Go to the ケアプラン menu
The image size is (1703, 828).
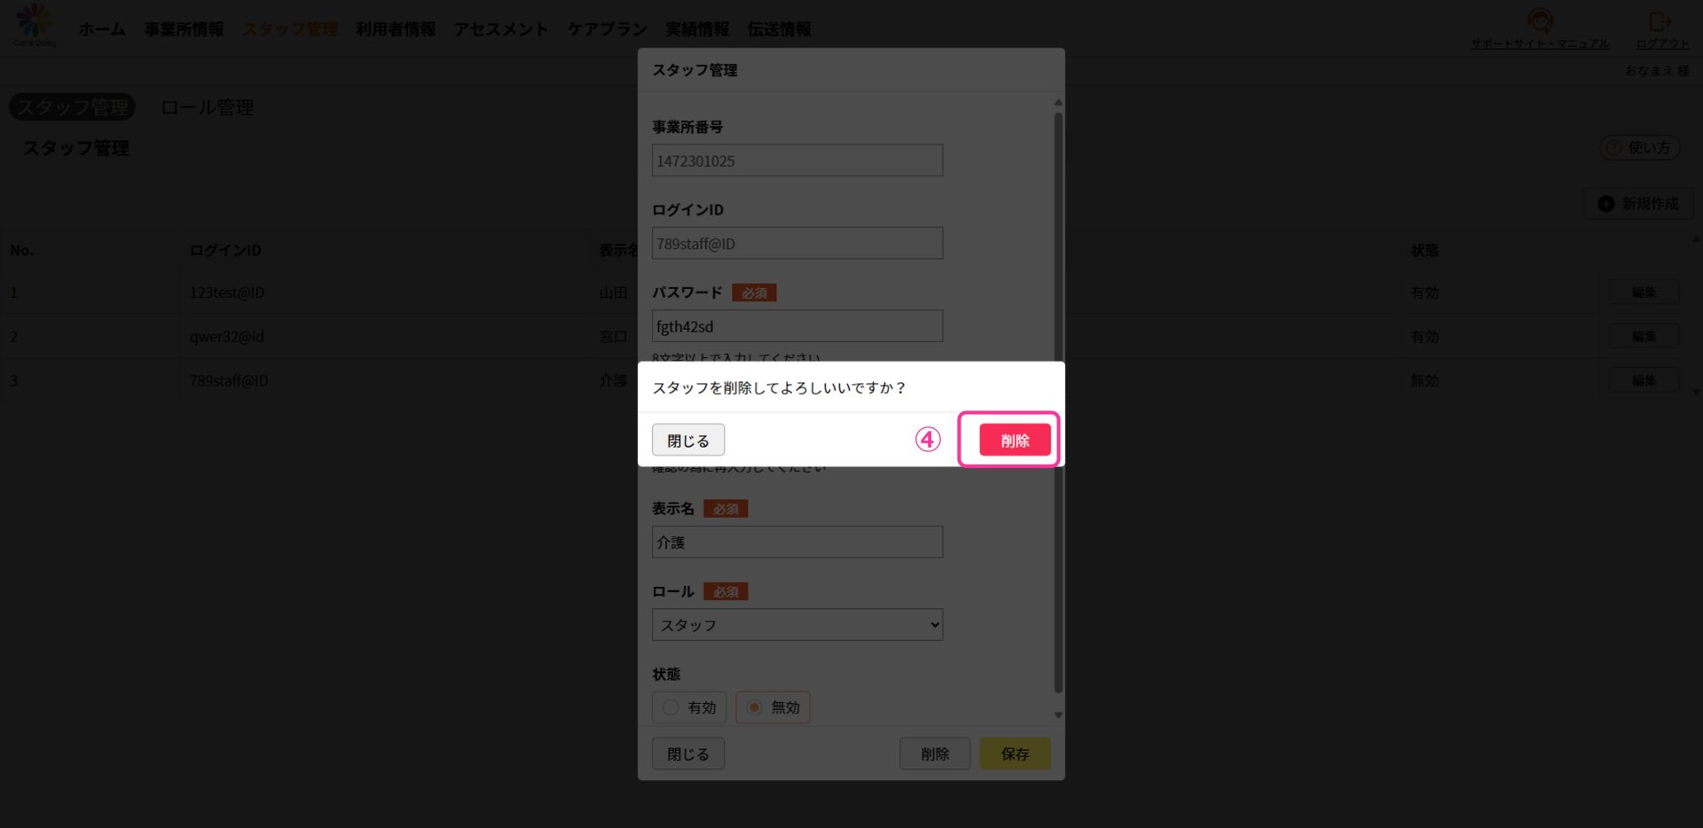click(607, 29)
